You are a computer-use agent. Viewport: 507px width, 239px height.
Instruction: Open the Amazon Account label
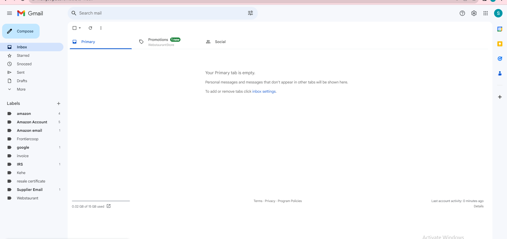[x=32, y=122]
